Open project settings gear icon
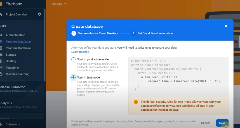 pos(40,14)
